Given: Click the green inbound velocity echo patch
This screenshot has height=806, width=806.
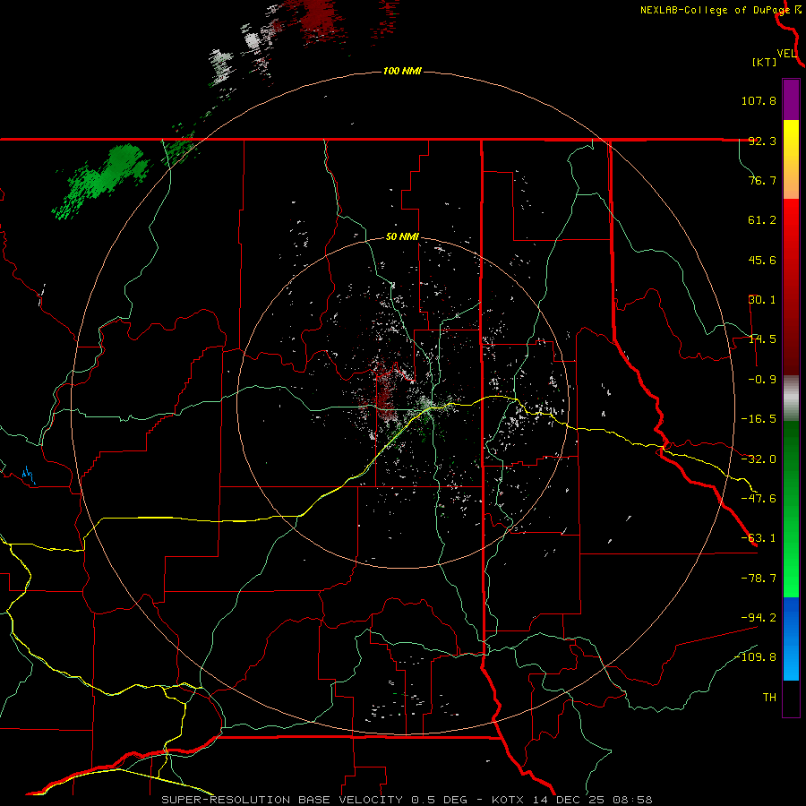Looking at the screenshot, I should pos(103,179).
